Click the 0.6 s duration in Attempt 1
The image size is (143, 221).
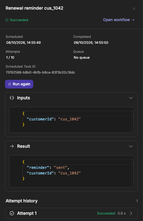122,213
